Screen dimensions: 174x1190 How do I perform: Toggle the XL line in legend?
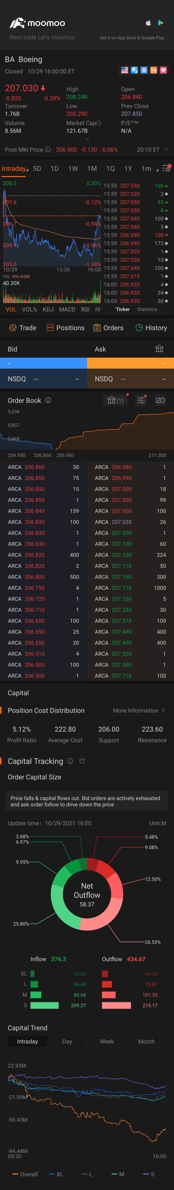(56, 1174)
